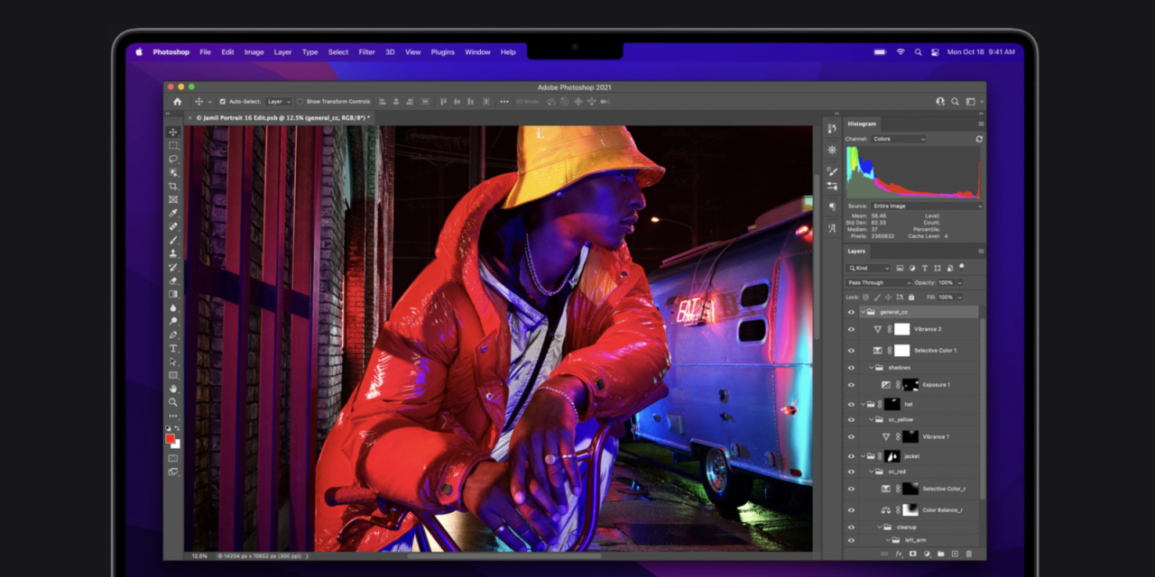Hide the Vibrance 2 layer
1155x577 pixels.
tap(850, 330)
